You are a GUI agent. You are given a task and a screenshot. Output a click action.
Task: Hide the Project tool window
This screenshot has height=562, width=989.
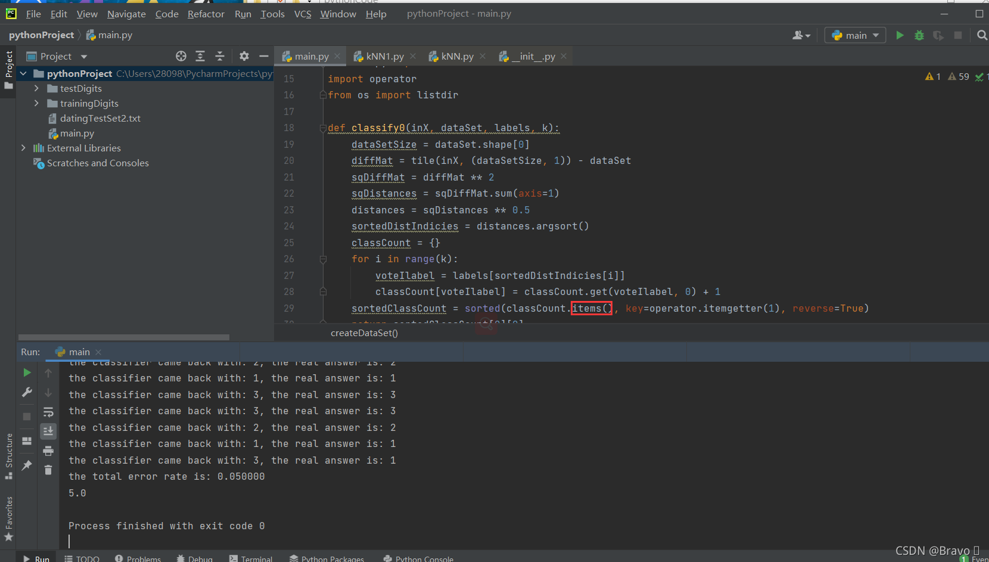(264, 56)
